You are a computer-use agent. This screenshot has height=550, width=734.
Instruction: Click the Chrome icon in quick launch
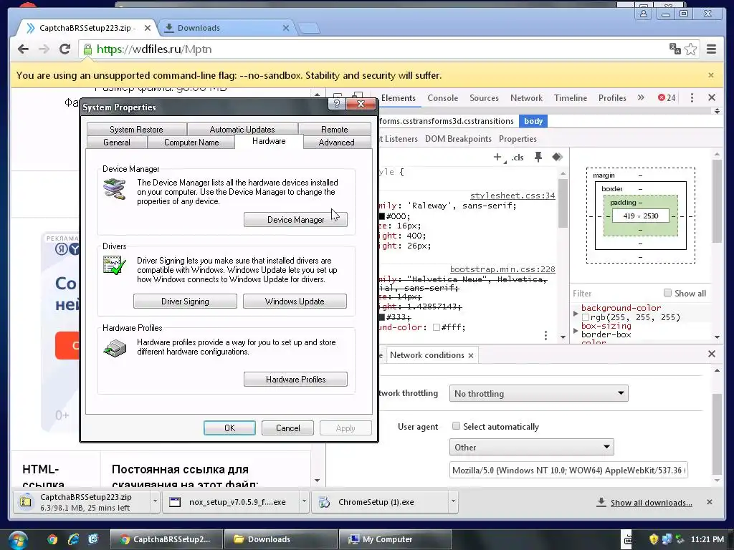(52, 539)
